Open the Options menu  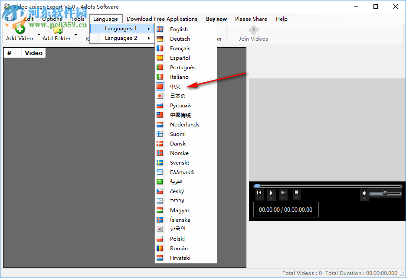point(52,19)
